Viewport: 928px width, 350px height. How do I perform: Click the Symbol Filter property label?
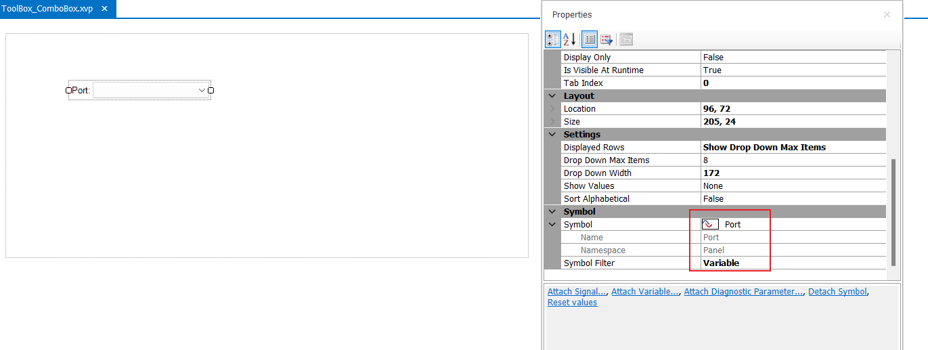coord(590,263)
